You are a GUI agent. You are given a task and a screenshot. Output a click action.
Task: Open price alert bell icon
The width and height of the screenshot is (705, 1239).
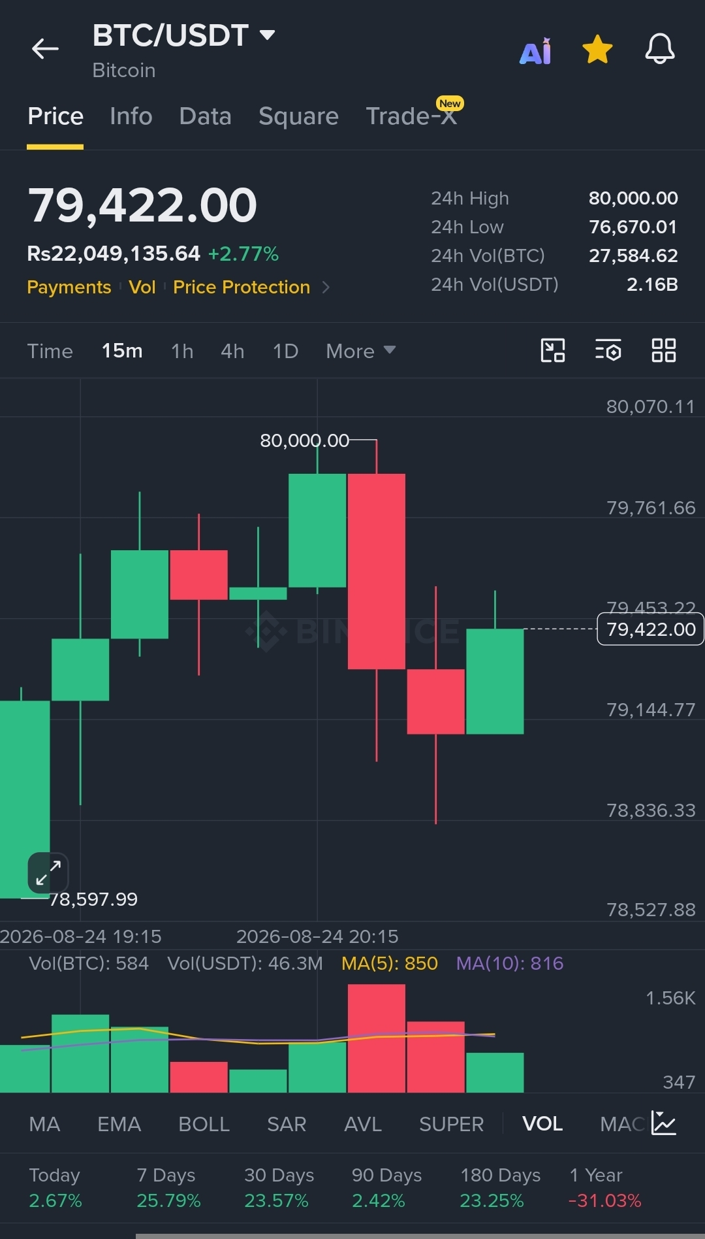point(660,49)
